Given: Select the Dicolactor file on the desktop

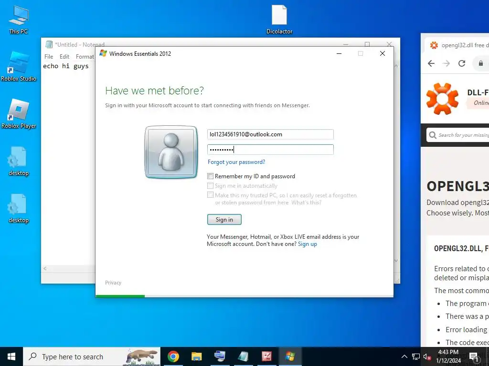Looking at the screenshot, I should tap(279, 19).
